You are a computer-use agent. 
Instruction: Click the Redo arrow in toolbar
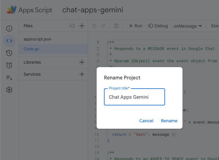(103, 26)
